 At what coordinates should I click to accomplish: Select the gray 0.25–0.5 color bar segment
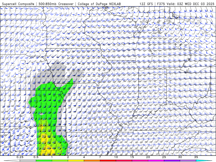[28, 161]
